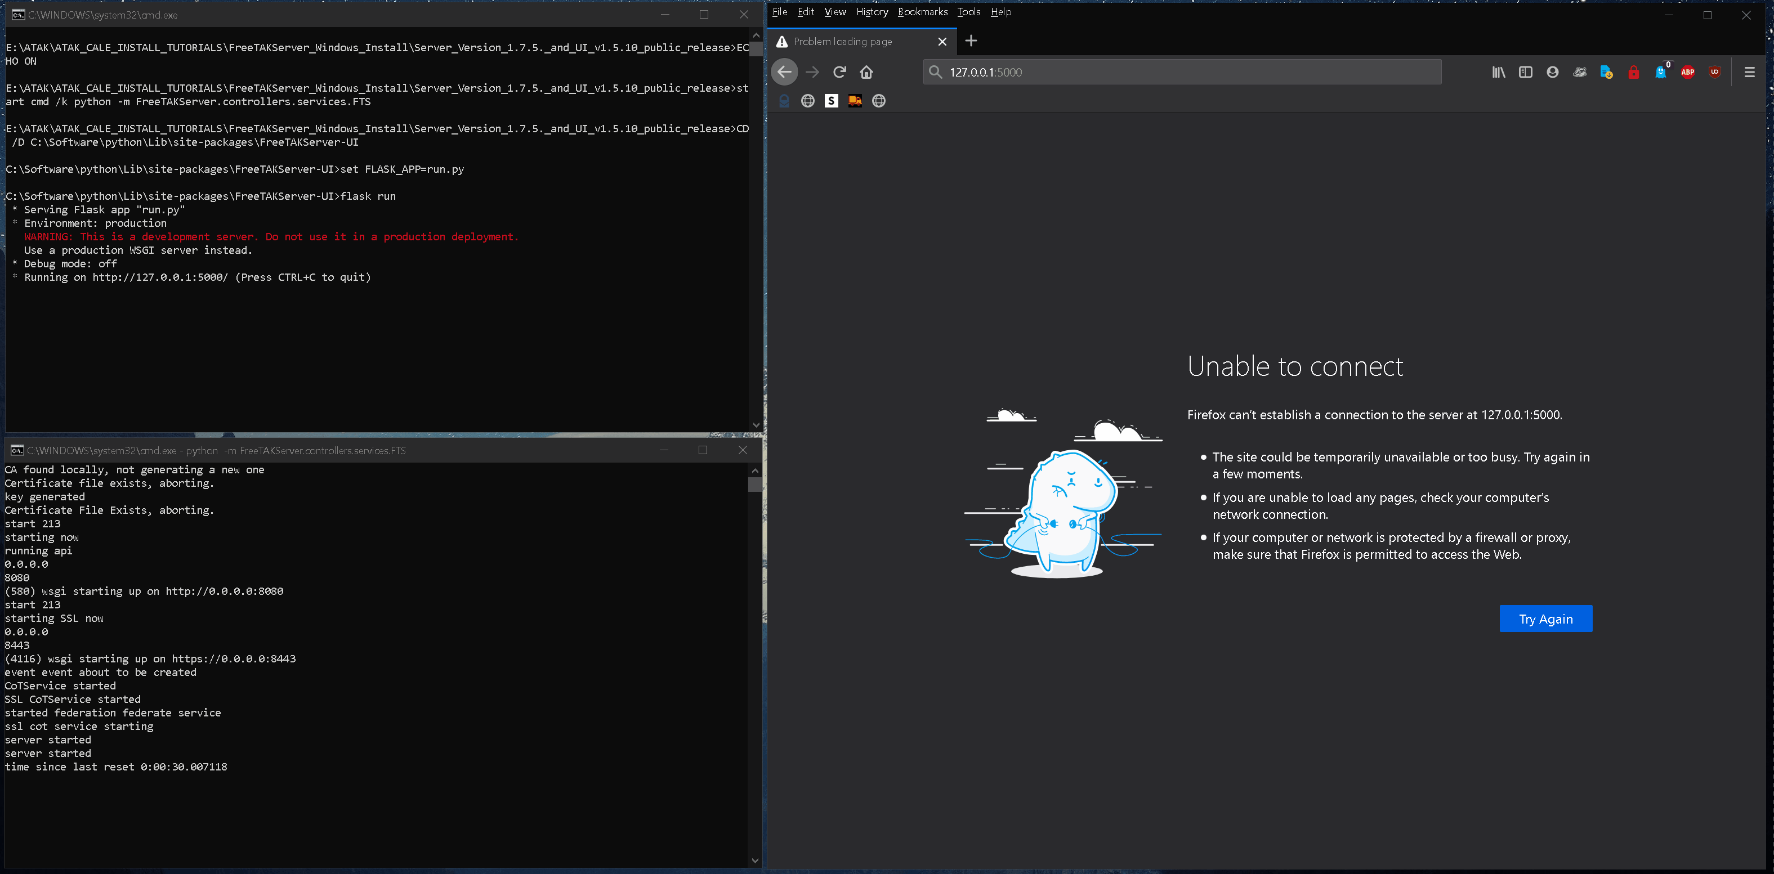1774x874 pixels.
Task: Click scroll-down arrow in FTS cmd window
Action: pos(755,860)
